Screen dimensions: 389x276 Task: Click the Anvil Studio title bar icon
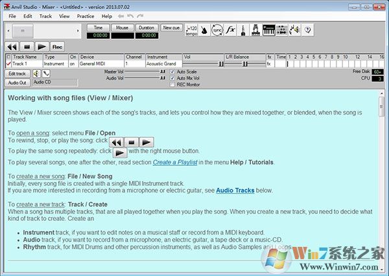6,6
